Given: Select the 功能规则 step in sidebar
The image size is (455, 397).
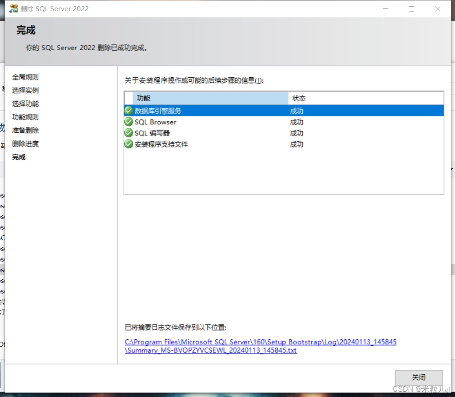Looking at the screenshot, I should click(x=25, y=117).
